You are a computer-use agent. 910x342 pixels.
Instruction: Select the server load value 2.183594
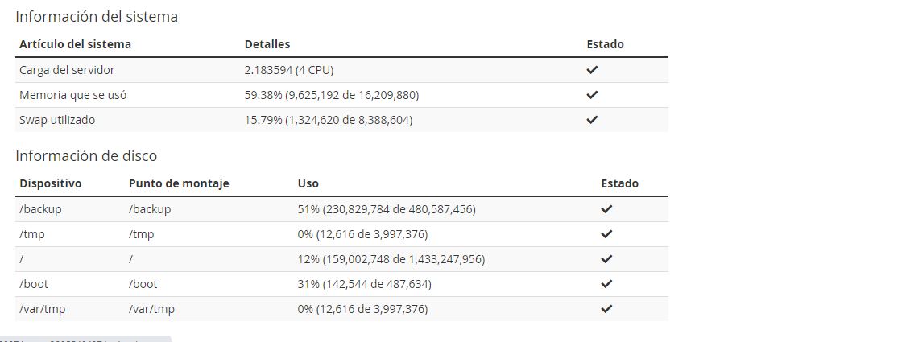(270, 70)
